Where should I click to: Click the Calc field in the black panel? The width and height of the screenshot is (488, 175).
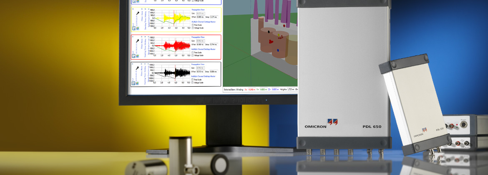201,68
